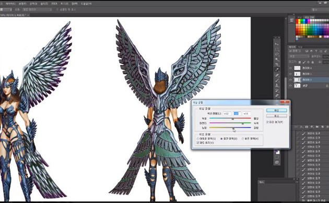Click first color level field +12
The width and height of the screenshot is (329, 203).
(227, 113)
